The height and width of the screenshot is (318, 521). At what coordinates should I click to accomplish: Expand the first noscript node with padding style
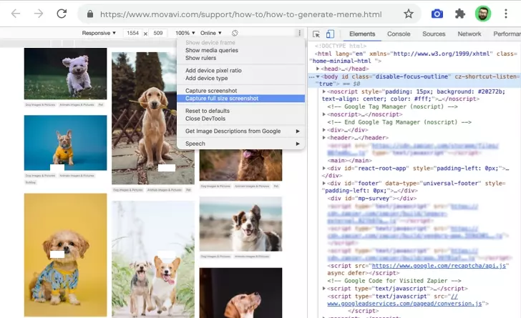pyautogui.click(x=324, y=91)
